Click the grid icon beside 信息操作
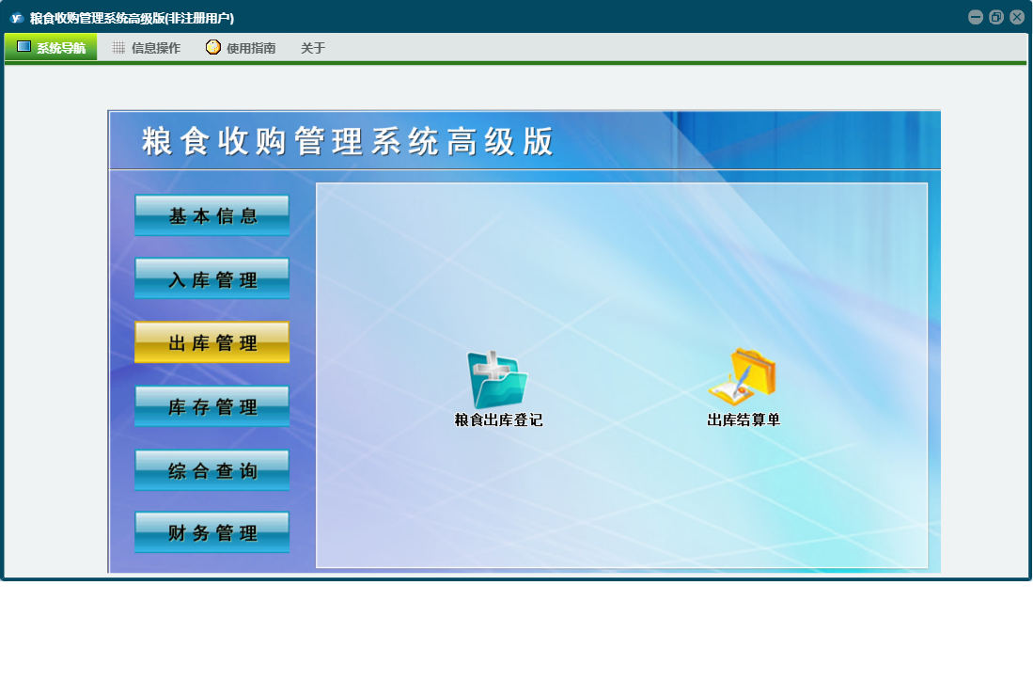 (x=118, y=48)
